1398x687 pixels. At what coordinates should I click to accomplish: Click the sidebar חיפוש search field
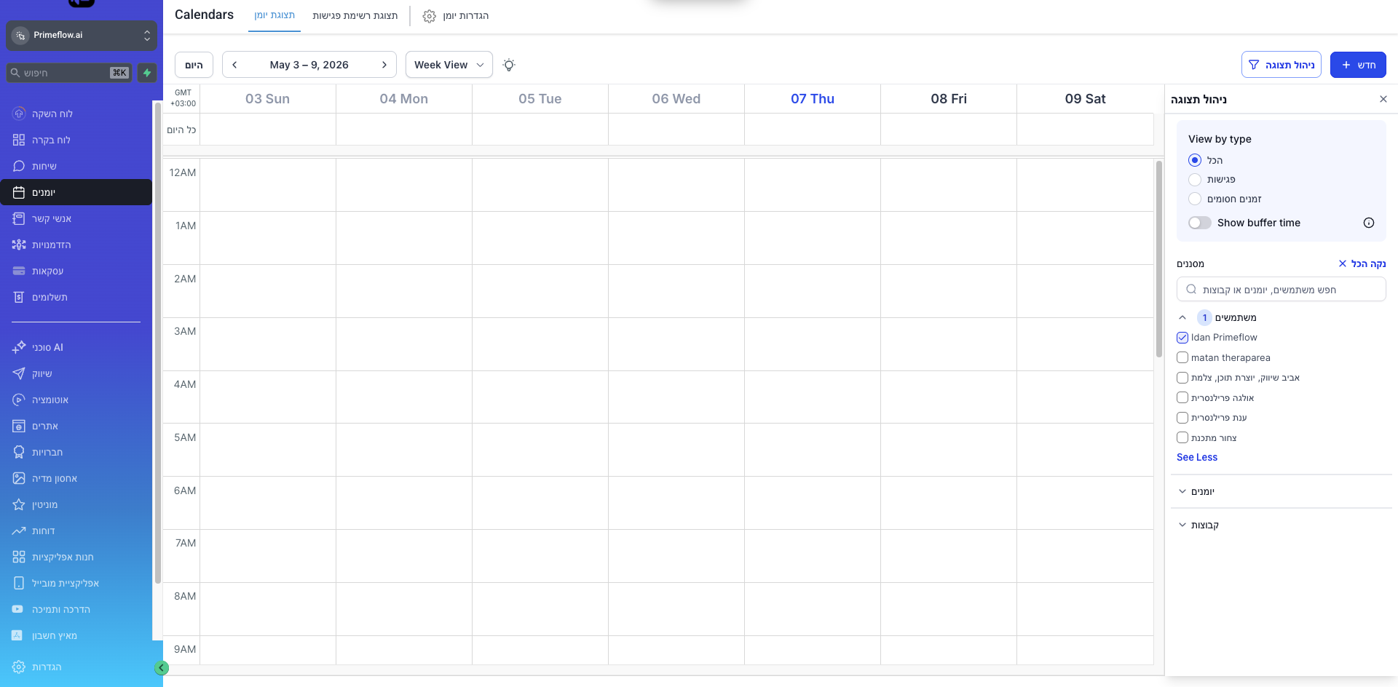coord(69,73)
